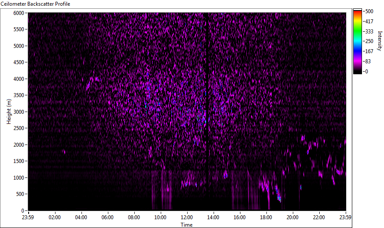Screen dimensions: 384x228
Task: Click the 3000 height axis tick label
Action: click(18, 112)
